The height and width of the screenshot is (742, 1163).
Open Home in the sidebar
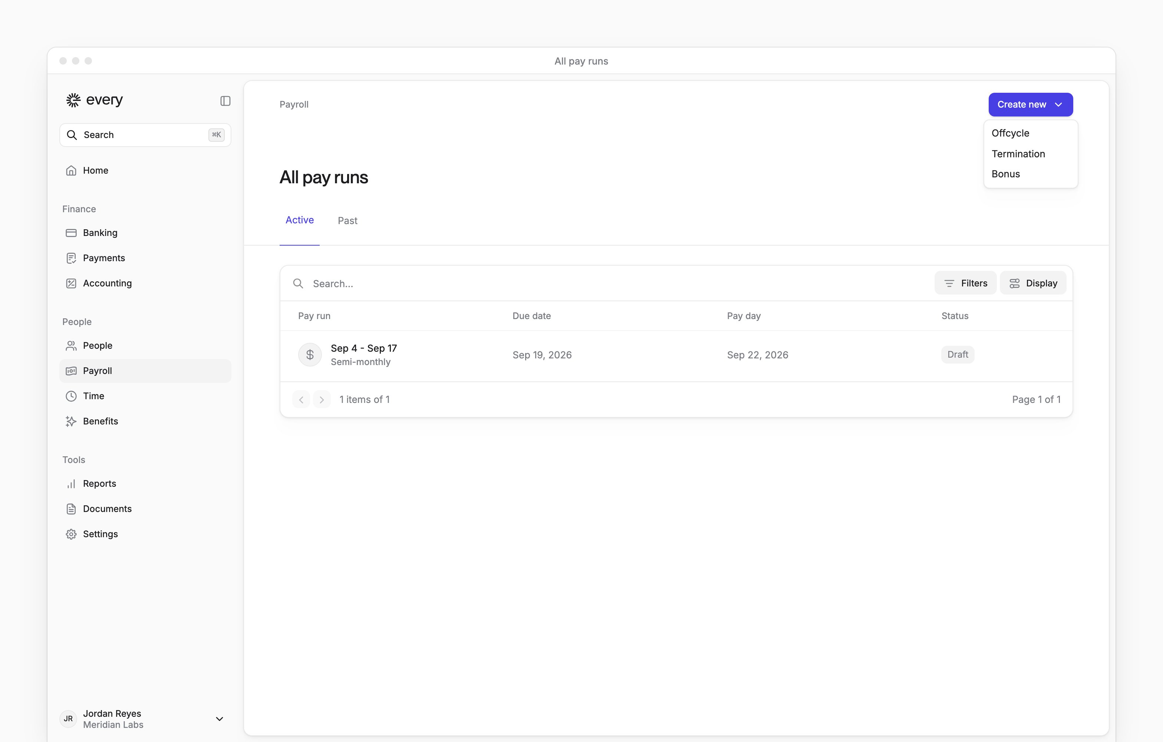(145, 171)
